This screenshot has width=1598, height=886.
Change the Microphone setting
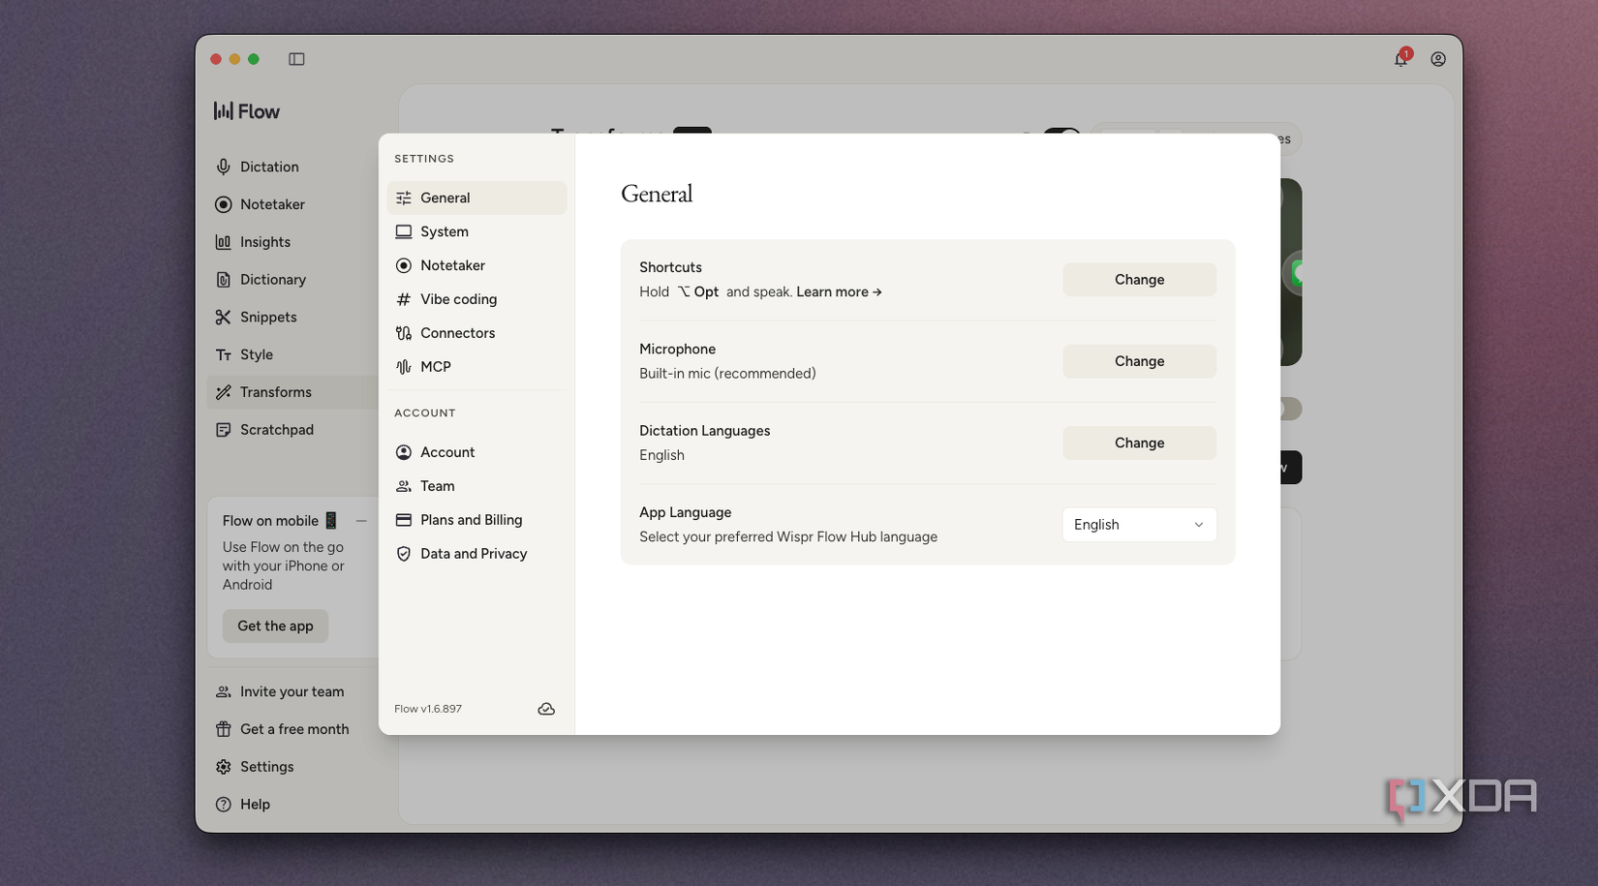(1139, 361)
